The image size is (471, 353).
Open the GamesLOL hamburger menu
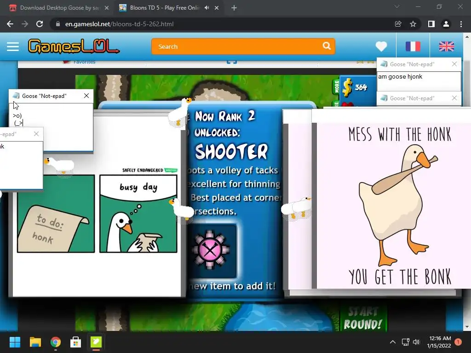click(12, 46)
